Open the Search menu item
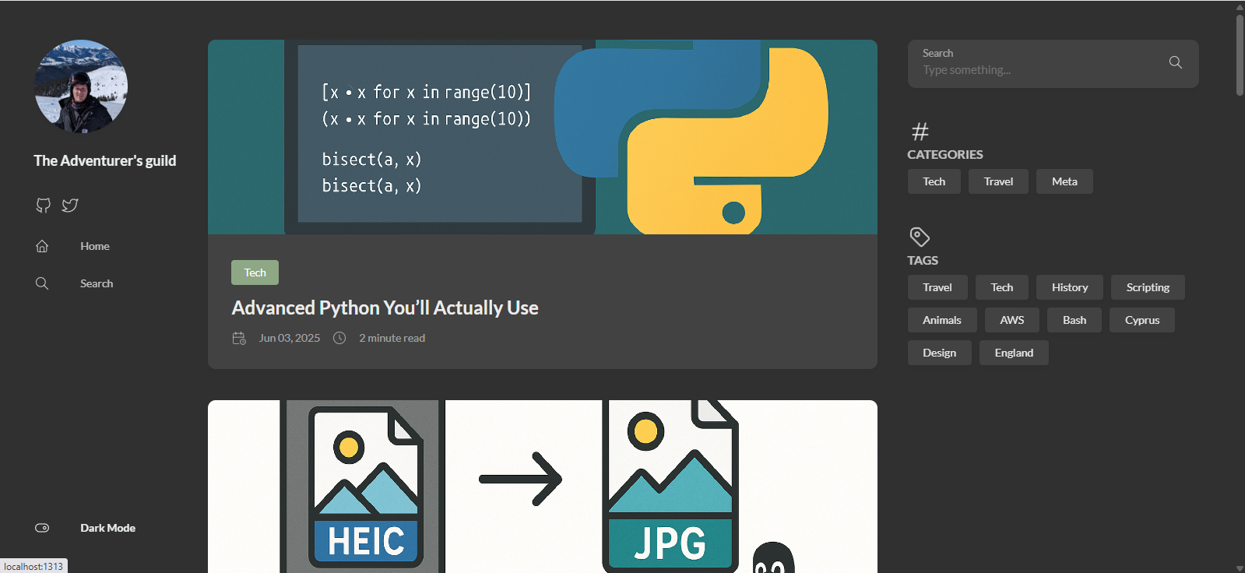The height and width of the screenshot is (573, 1245). (97, 283)
